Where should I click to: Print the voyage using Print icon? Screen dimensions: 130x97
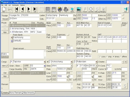66,10
